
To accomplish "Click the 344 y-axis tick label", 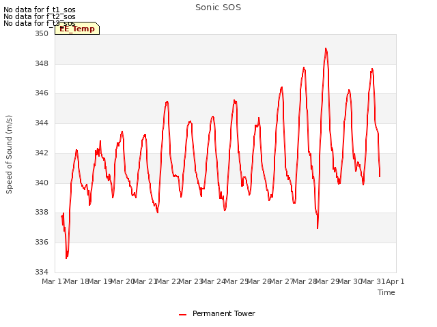I will [x=42, y=123].
